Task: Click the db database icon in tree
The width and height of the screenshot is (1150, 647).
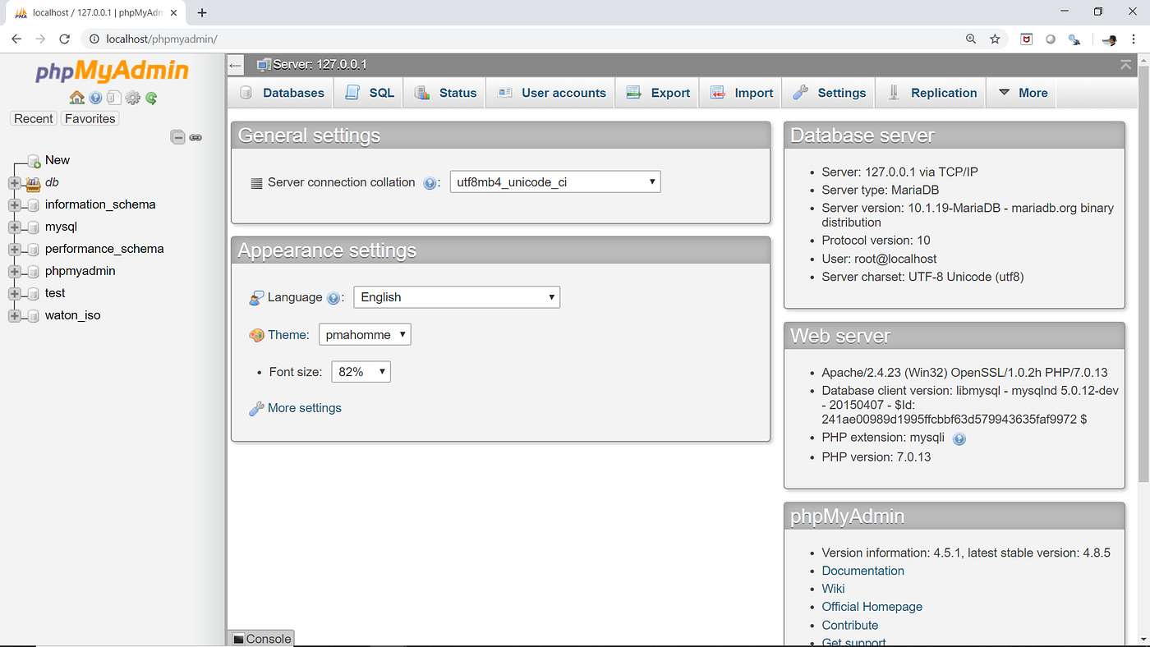Action: click(33, 183)
